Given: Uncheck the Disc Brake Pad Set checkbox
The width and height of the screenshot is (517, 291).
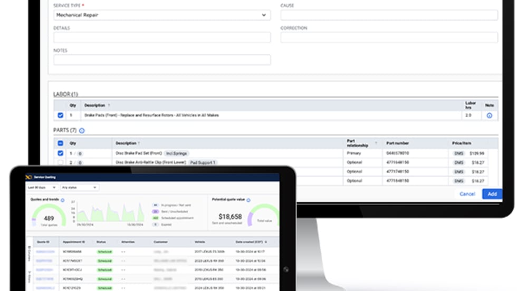Looking at the screenshot, I should coord(61,153).
